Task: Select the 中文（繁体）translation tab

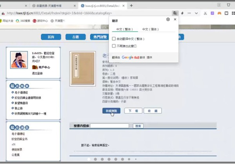Action: [125, 29]
